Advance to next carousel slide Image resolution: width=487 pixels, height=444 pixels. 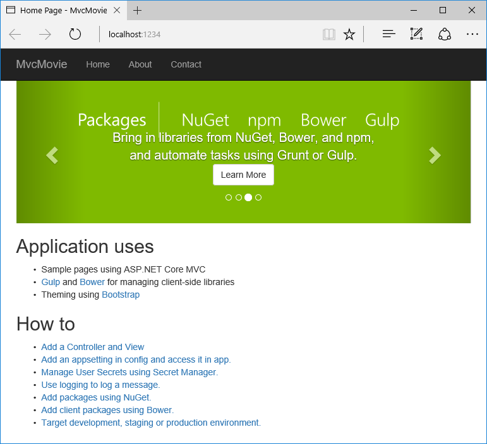435,155
